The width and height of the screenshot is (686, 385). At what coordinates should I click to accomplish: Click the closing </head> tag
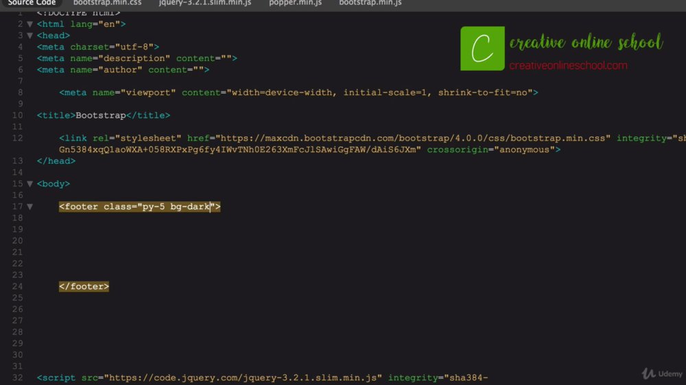pyautogui.click(x=56, y=161)
